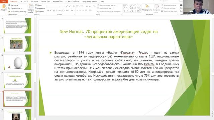Open the АНИМАЦИЯ ribbon tab
Viewport: 214px width, 120px height.
point(58,2)
